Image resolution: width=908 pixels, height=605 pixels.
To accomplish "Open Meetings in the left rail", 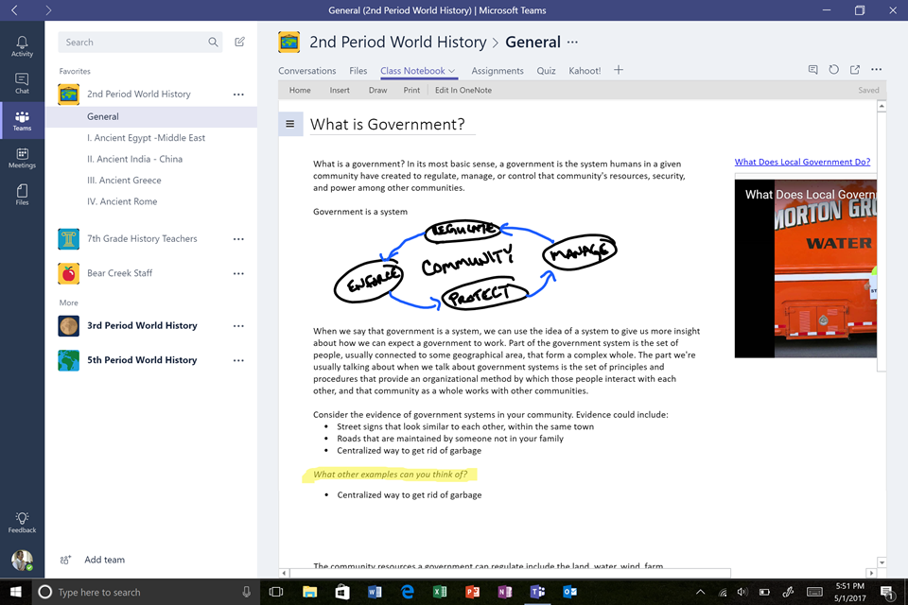I will pos(22,158).
